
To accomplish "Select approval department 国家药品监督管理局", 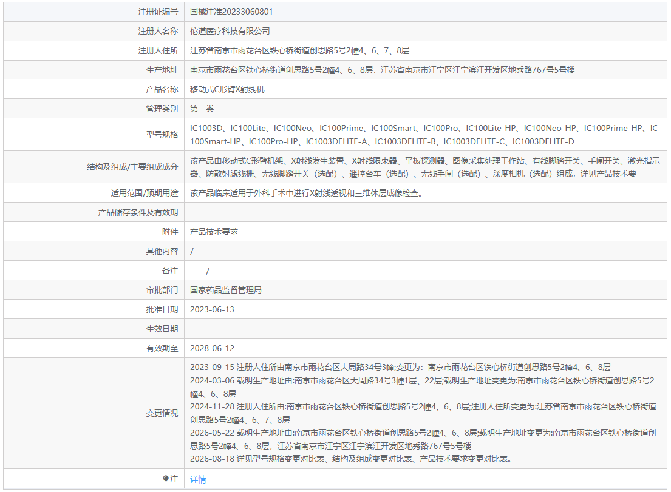I will [x=225, y=290].
